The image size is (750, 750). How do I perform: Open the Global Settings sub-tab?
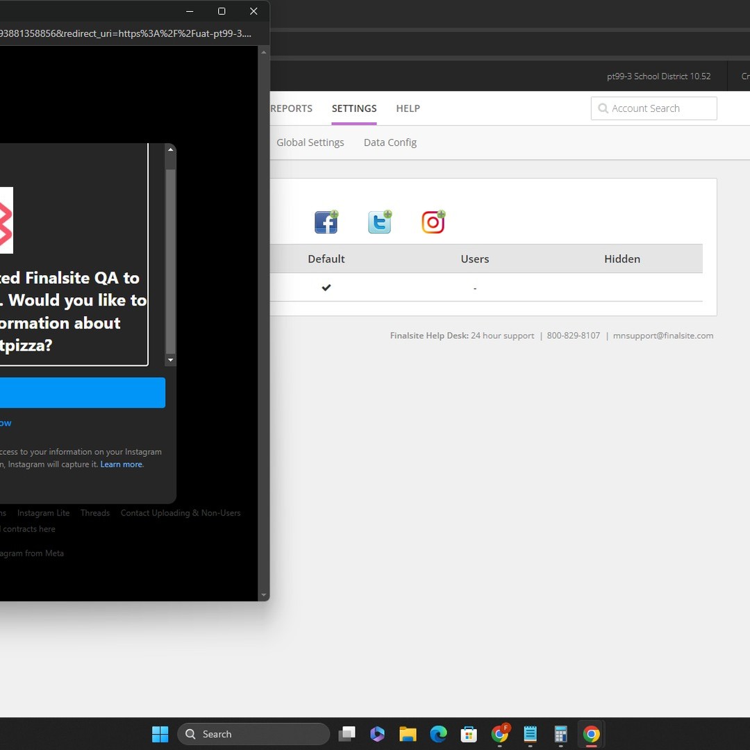coord(310,142)
